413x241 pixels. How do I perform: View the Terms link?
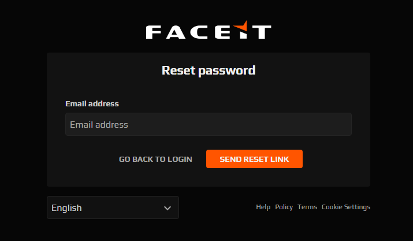[307, 207]
